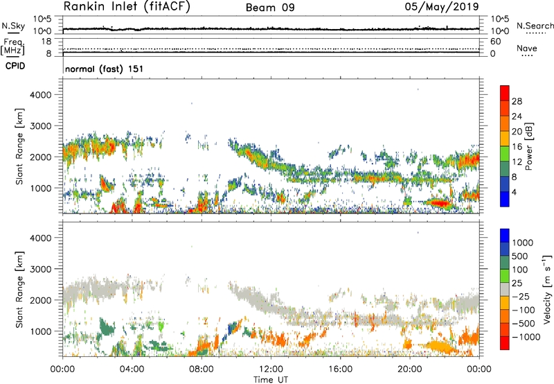Click the 'normal (fast) 151' CPID text

105,69
